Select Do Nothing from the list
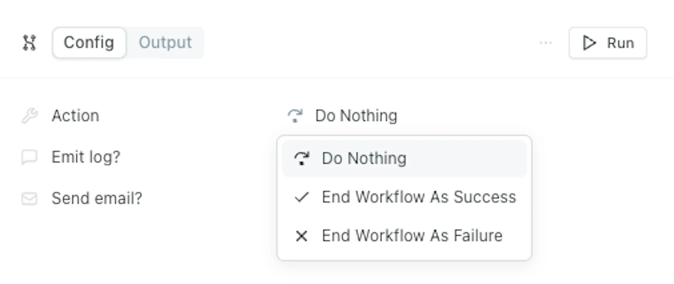 click(404, 159)
